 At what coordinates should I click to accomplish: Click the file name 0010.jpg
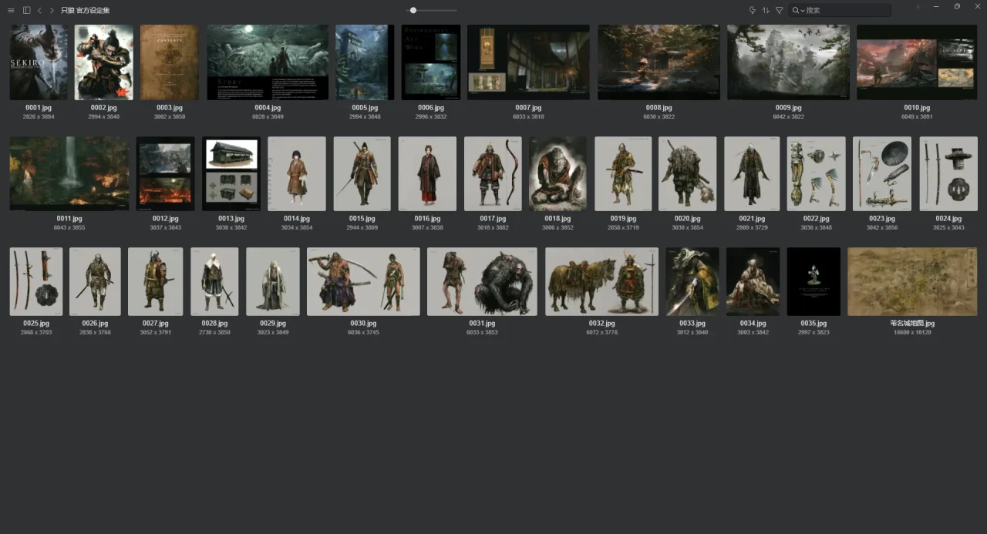(917, 108)
